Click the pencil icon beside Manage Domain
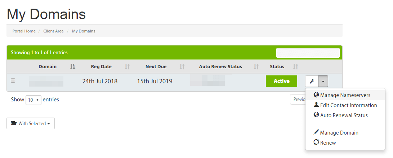Screen dimensions: 393x158 [x=316, y=132]
